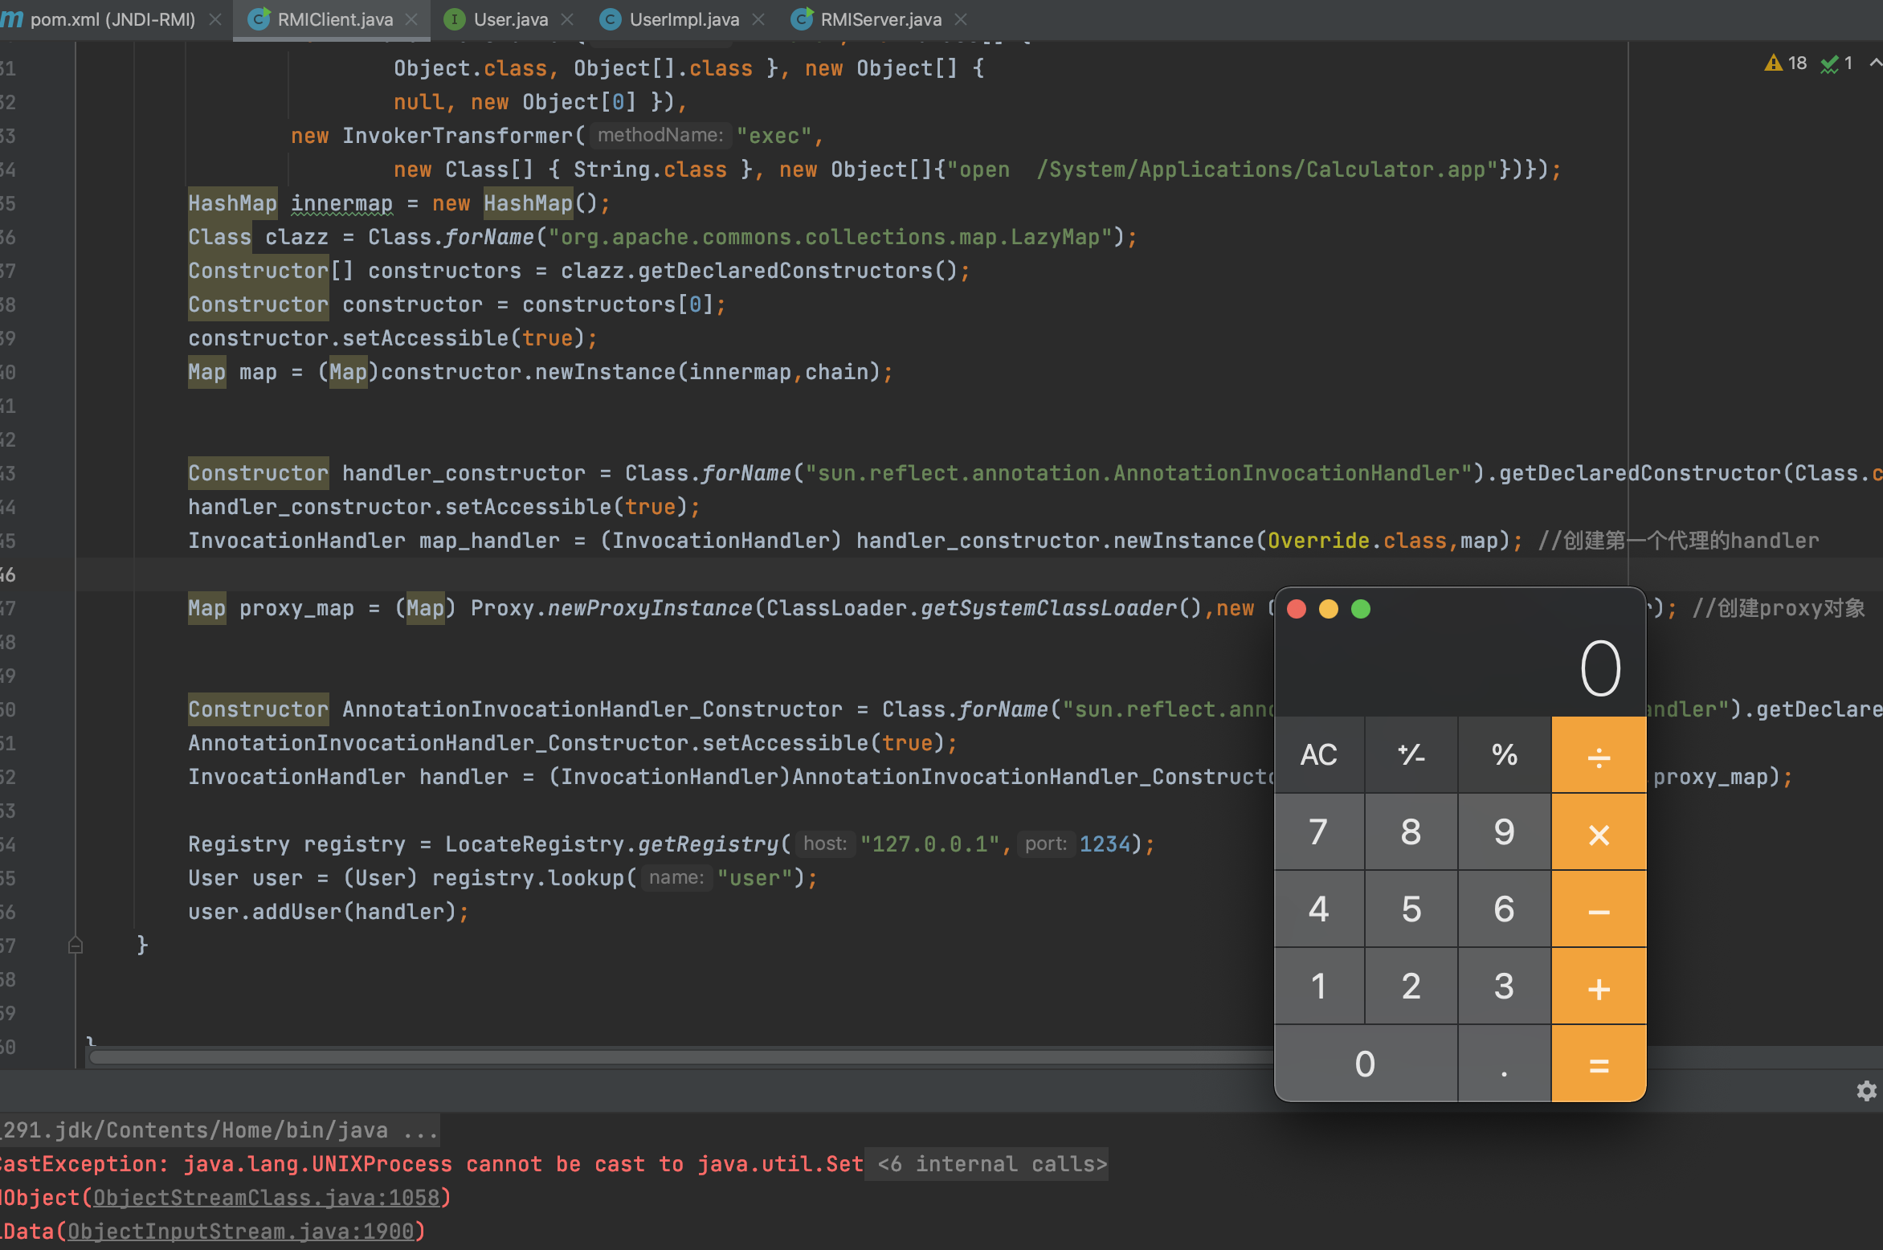Viewport: 1883px width, 1250px height.
Task: Switch to the RMIClient.java tab
Action: 334,19
